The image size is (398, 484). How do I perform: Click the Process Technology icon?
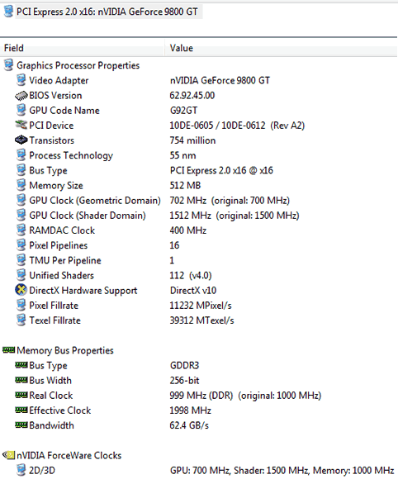coord(21,155)
